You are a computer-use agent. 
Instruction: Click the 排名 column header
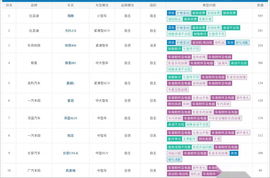(x=9, y=5)
